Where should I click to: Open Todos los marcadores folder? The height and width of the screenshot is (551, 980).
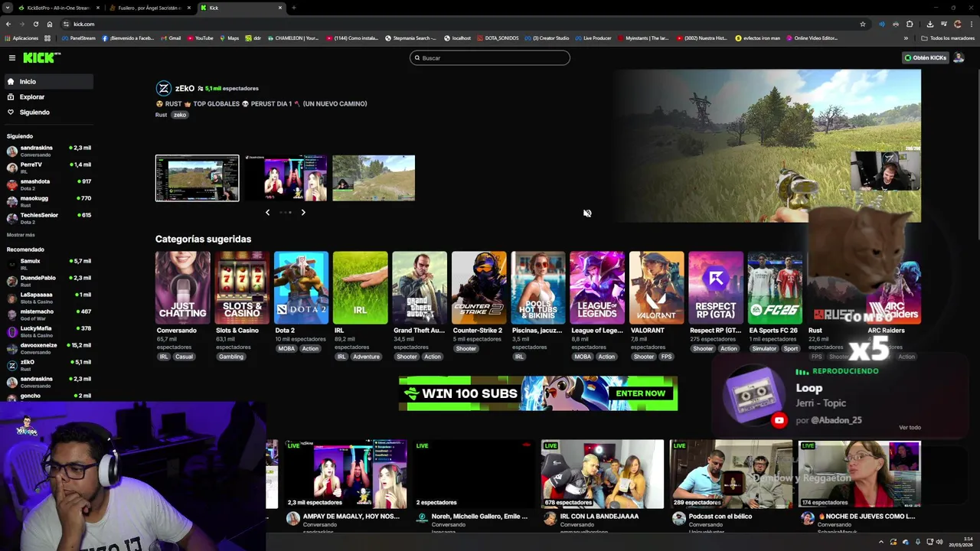(x=948, y=37)
